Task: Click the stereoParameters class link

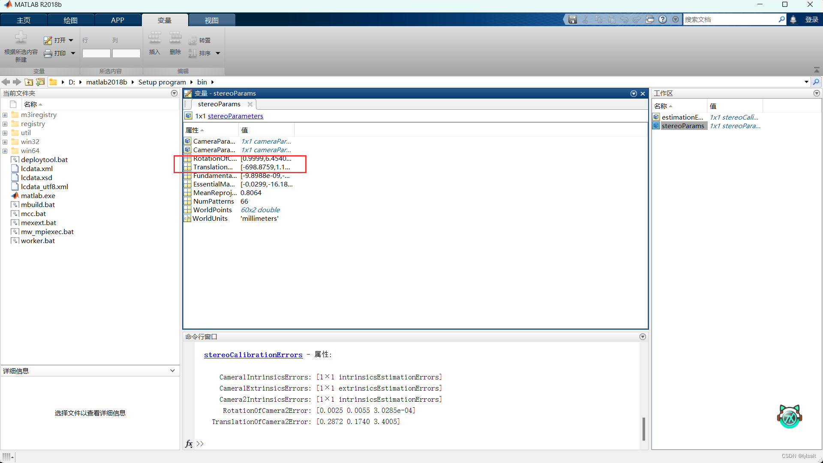Action: pos(235,116)
